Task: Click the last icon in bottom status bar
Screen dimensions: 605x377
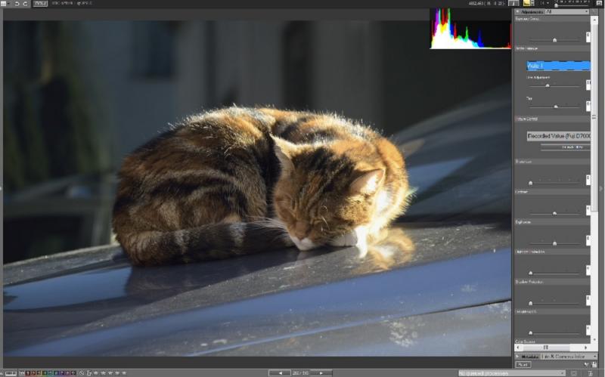Action: (591, 373)
